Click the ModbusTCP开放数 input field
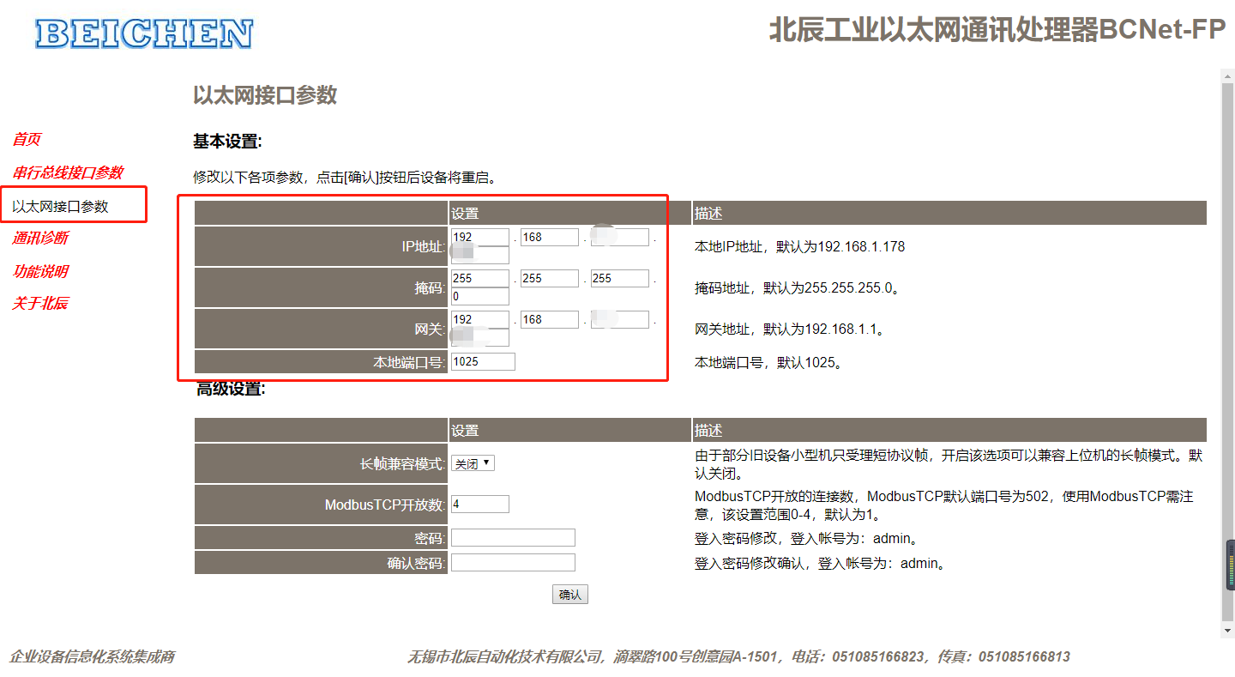The width and height of the screenshot is (1235, 677). click(480, 504)
